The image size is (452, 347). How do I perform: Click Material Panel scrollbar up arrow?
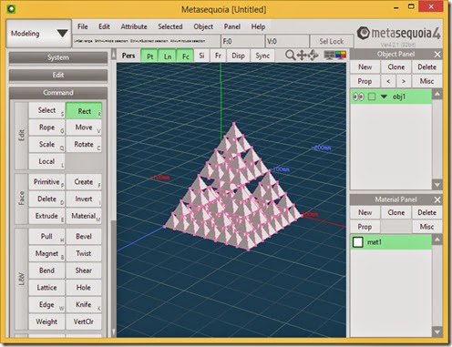coord(437,240)
